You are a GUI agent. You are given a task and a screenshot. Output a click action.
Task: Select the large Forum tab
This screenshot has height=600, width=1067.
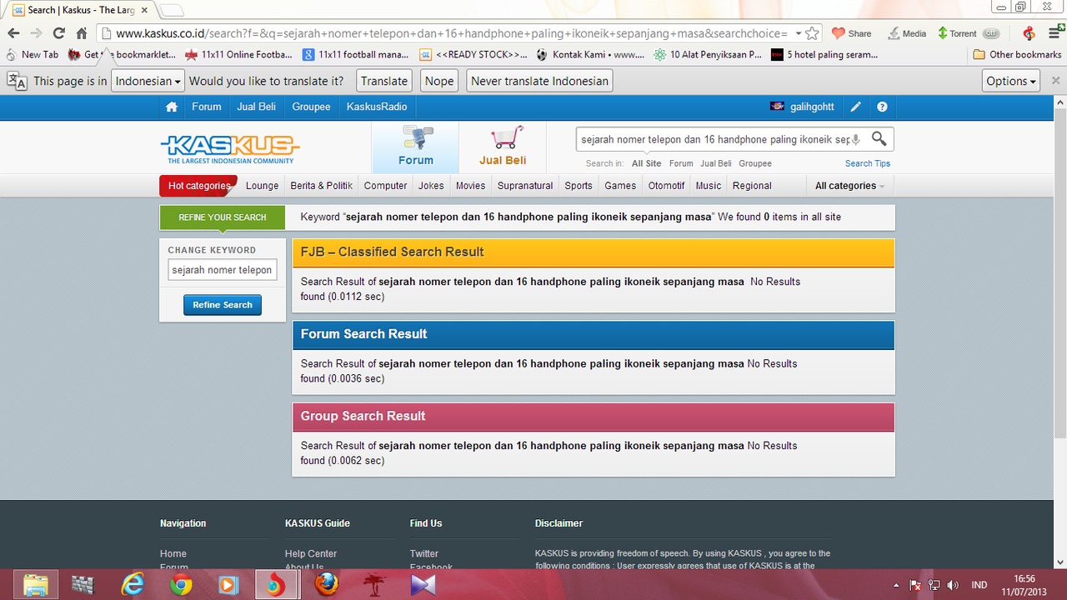click(415, 147)
